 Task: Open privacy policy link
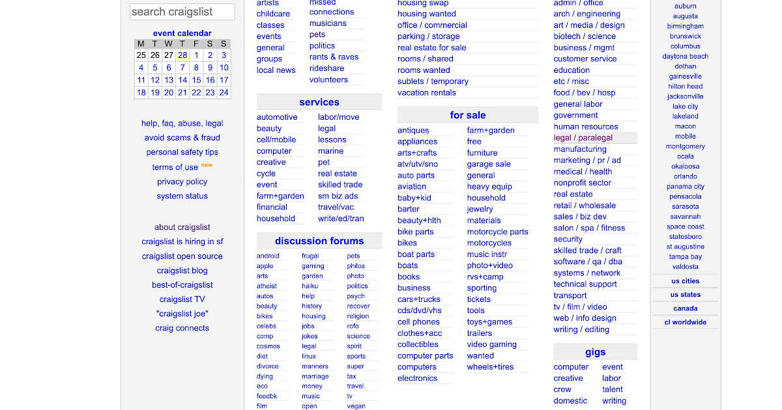point(182,182)
